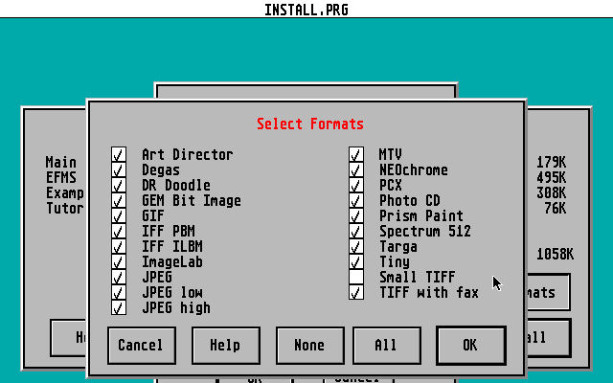Uncheck the GIF format checkbox
This screenshot has height=383, width=613.
(x=119, y=215)
